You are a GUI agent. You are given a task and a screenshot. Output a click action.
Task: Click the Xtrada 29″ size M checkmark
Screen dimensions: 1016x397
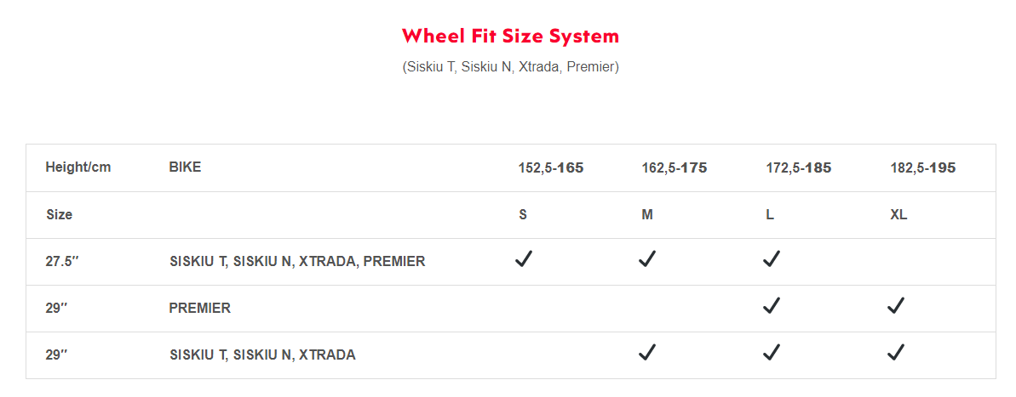(647, 353)
